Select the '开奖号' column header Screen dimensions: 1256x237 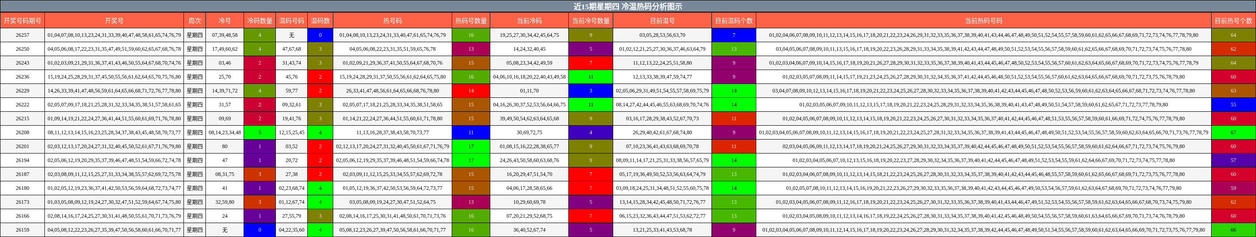(114, 21)
